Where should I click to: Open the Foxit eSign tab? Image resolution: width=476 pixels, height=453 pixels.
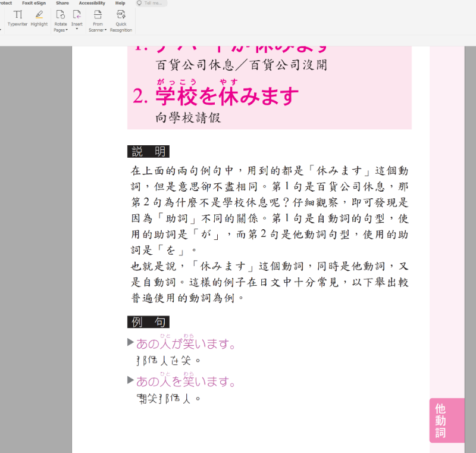click(x=34, y=3)
